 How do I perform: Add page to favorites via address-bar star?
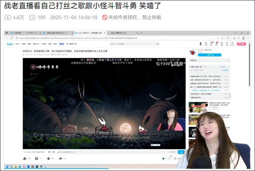[222, 38]
